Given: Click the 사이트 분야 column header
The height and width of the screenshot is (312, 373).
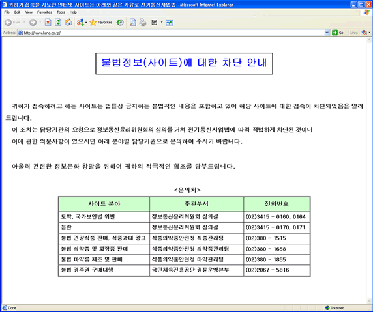Looking at the screenshot, I should (x=104, y=204).
